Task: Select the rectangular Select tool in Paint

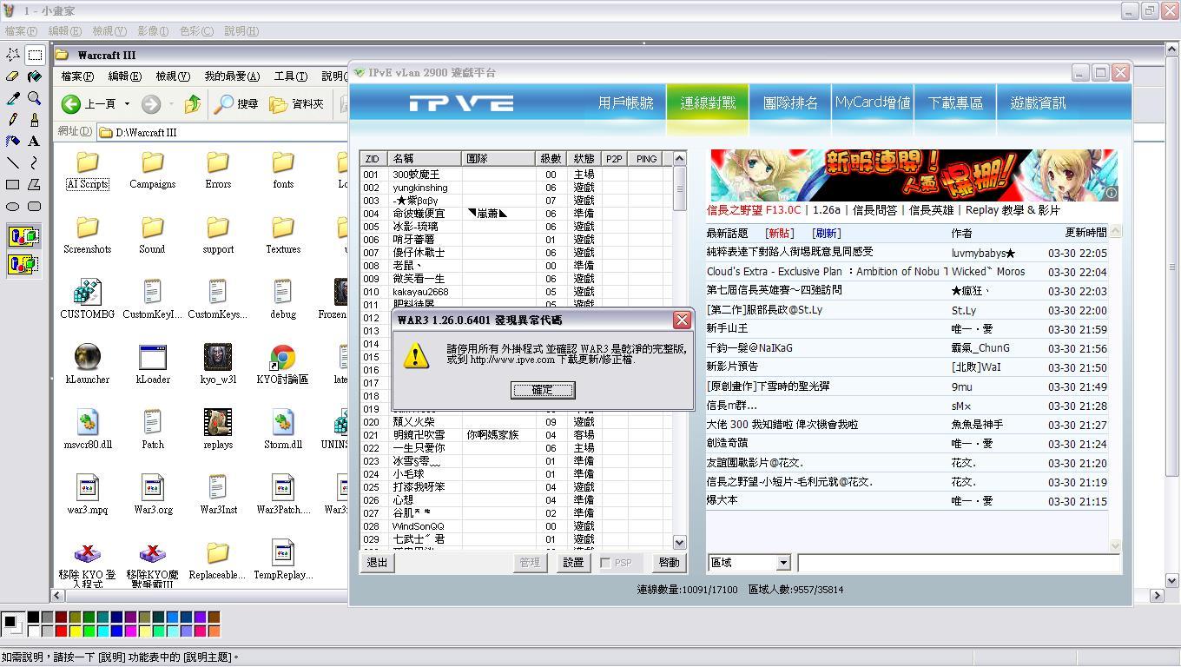Action: pyautogui.click(x=35, y=55)
